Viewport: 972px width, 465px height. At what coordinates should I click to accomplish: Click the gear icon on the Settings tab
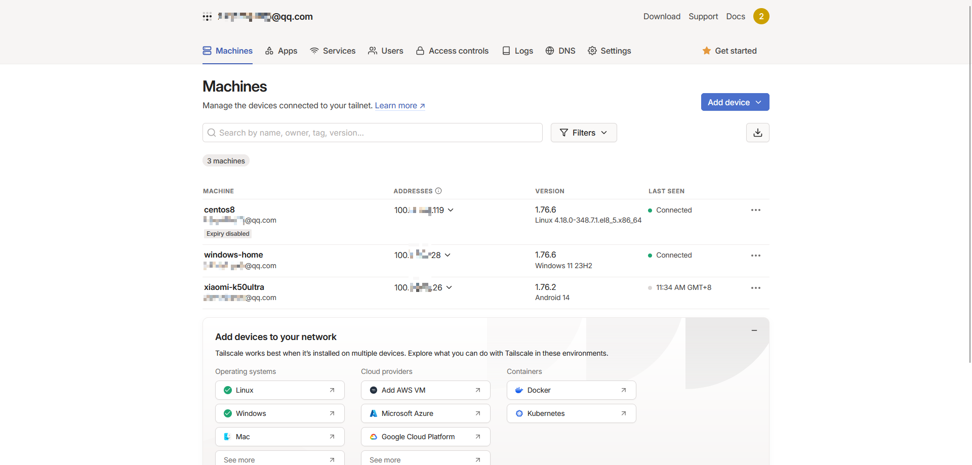click(592, 51)
